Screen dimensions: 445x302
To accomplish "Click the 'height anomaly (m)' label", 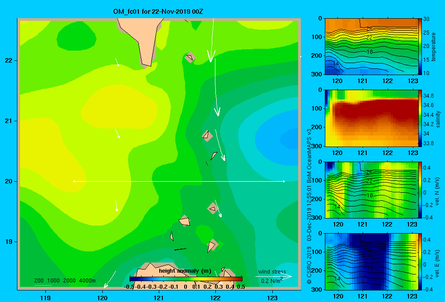I will tap(185, 271).
